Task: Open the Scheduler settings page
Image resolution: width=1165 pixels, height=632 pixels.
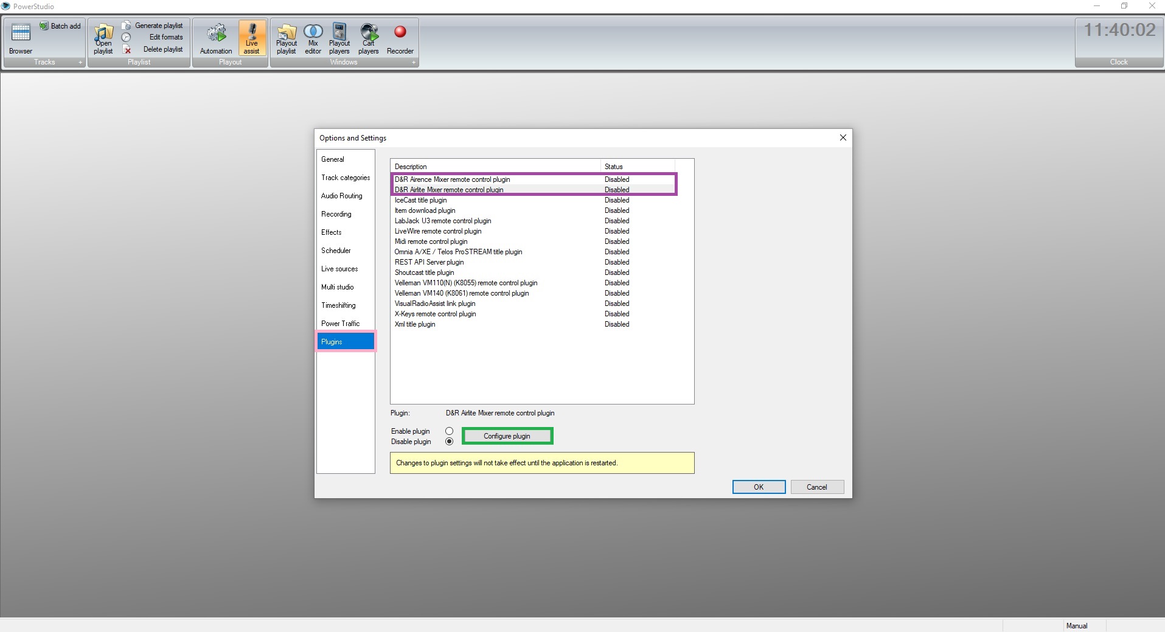Action: (336, 251)
